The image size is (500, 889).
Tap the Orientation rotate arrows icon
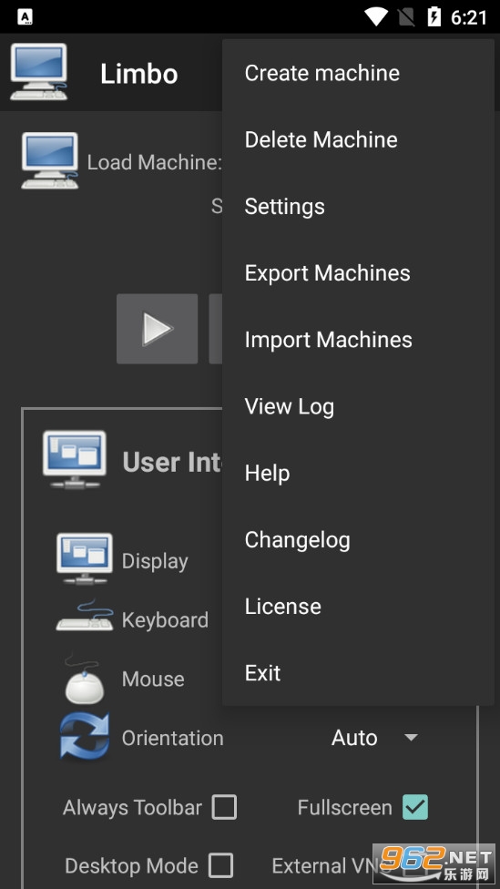click(x=85, y=737)
